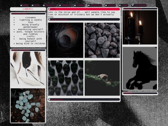
Task: Open the black horse image
Action: [140, 68]
